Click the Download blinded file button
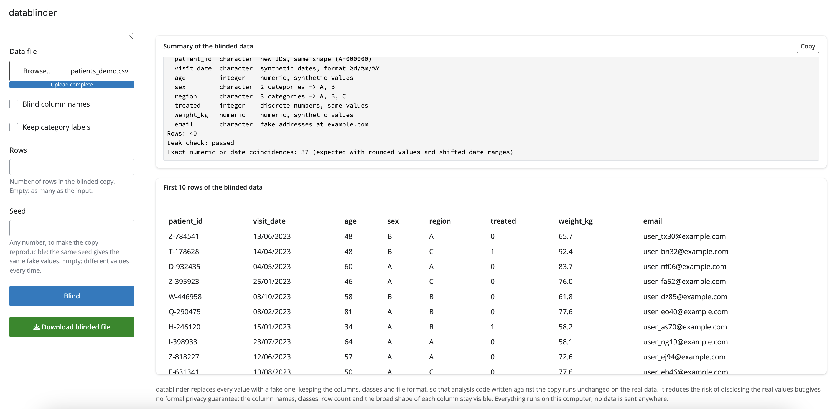835x409 pixels. click(72, 327)
